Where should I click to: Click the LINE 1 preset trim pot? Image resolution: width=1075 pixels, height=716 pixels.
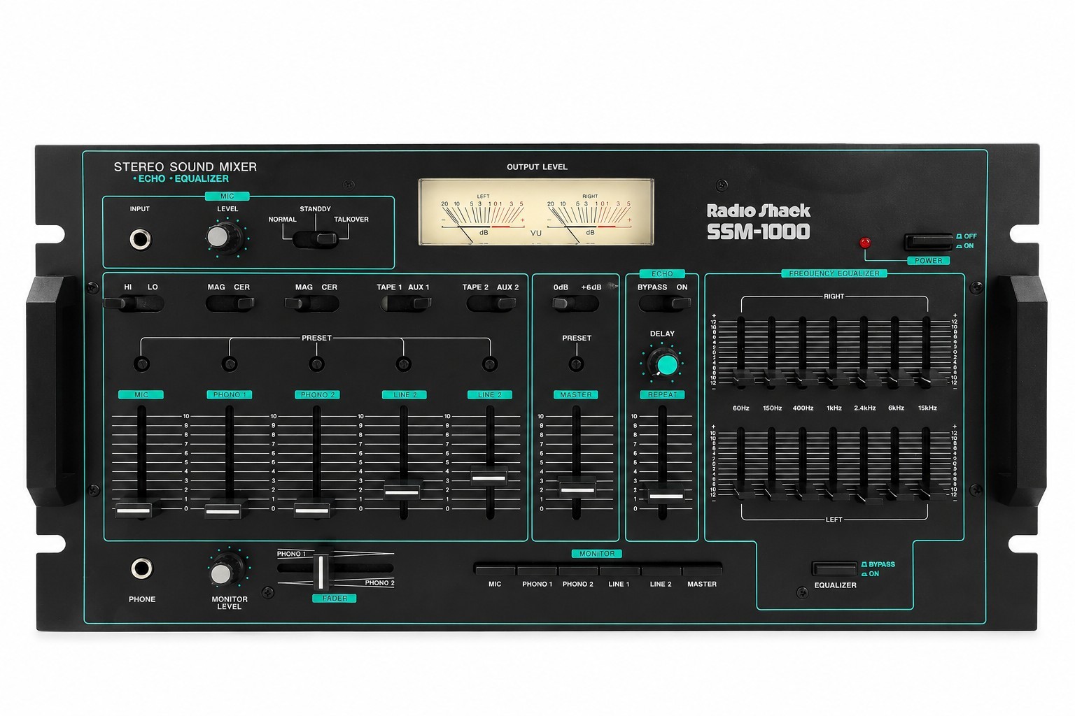point(403,364)
